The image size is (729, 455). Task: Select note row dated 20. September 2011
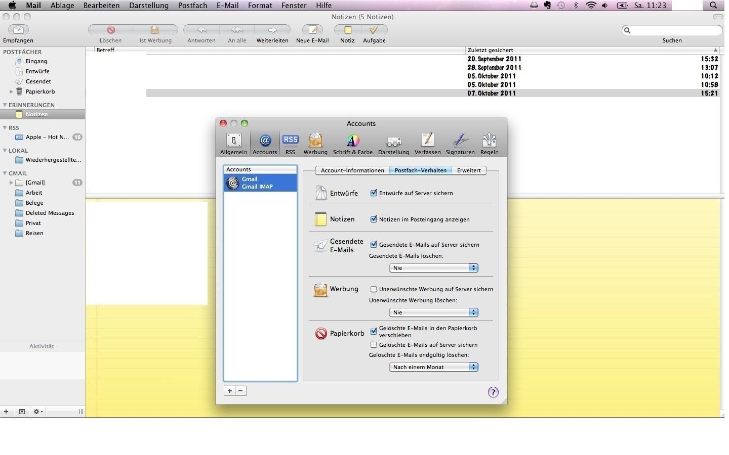tap(402, 59)
